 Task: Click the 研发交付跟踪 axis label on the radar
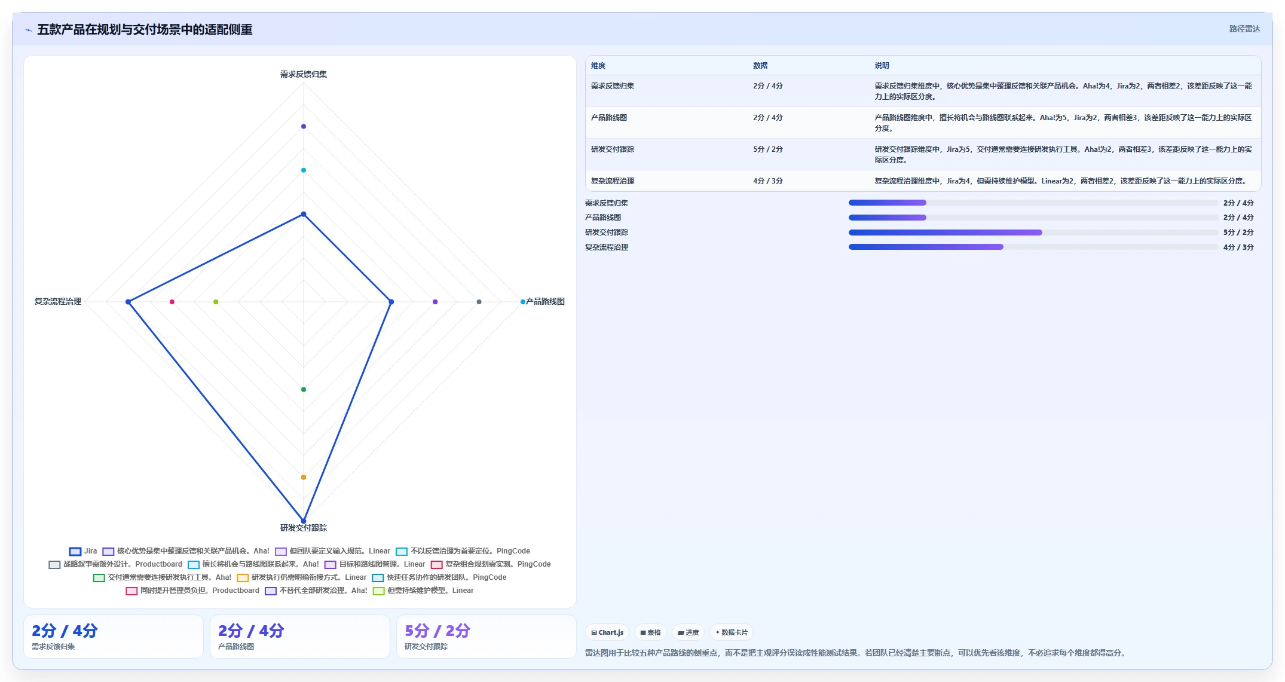304,528
